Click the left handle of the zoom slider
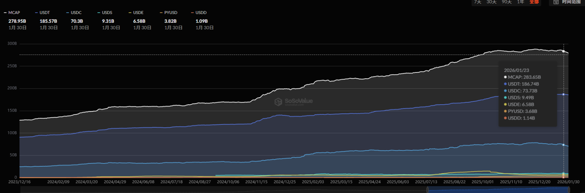This screenshot has width=585, height=193. (x=427, y=189)
